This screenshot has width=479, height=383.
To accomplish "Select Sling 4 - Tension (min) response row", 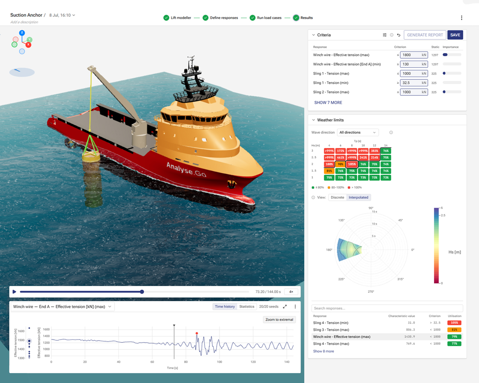I will [x=387, y=323].
